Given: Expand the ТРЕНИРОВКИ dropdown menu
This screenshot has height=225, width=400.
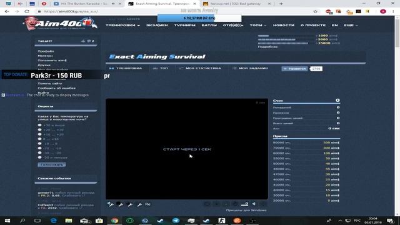Looking at the screenshot, I should pyautogui.click(x=122, y=25).
